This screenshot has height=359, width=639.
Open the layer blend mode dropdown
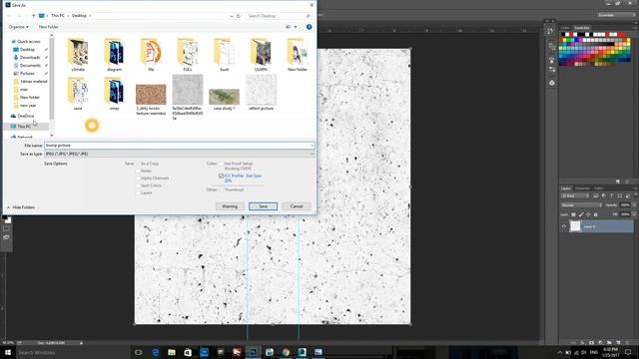click(x=581, y=205)
